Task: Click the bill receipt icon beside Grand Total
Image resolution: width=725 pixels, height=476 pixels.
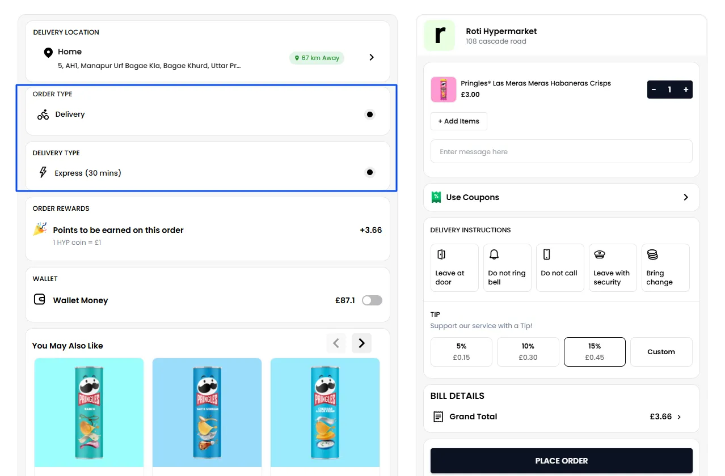Action: (x=438, y=416)
